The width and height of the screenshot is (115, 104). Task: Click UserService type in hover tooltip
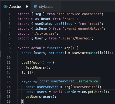click(87, 81)
